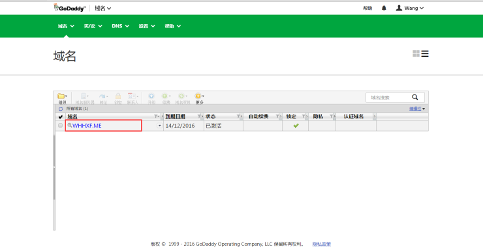The image size is (483, 247).
Task: Open the filter on 隐私 column
Action: (331, 117)
